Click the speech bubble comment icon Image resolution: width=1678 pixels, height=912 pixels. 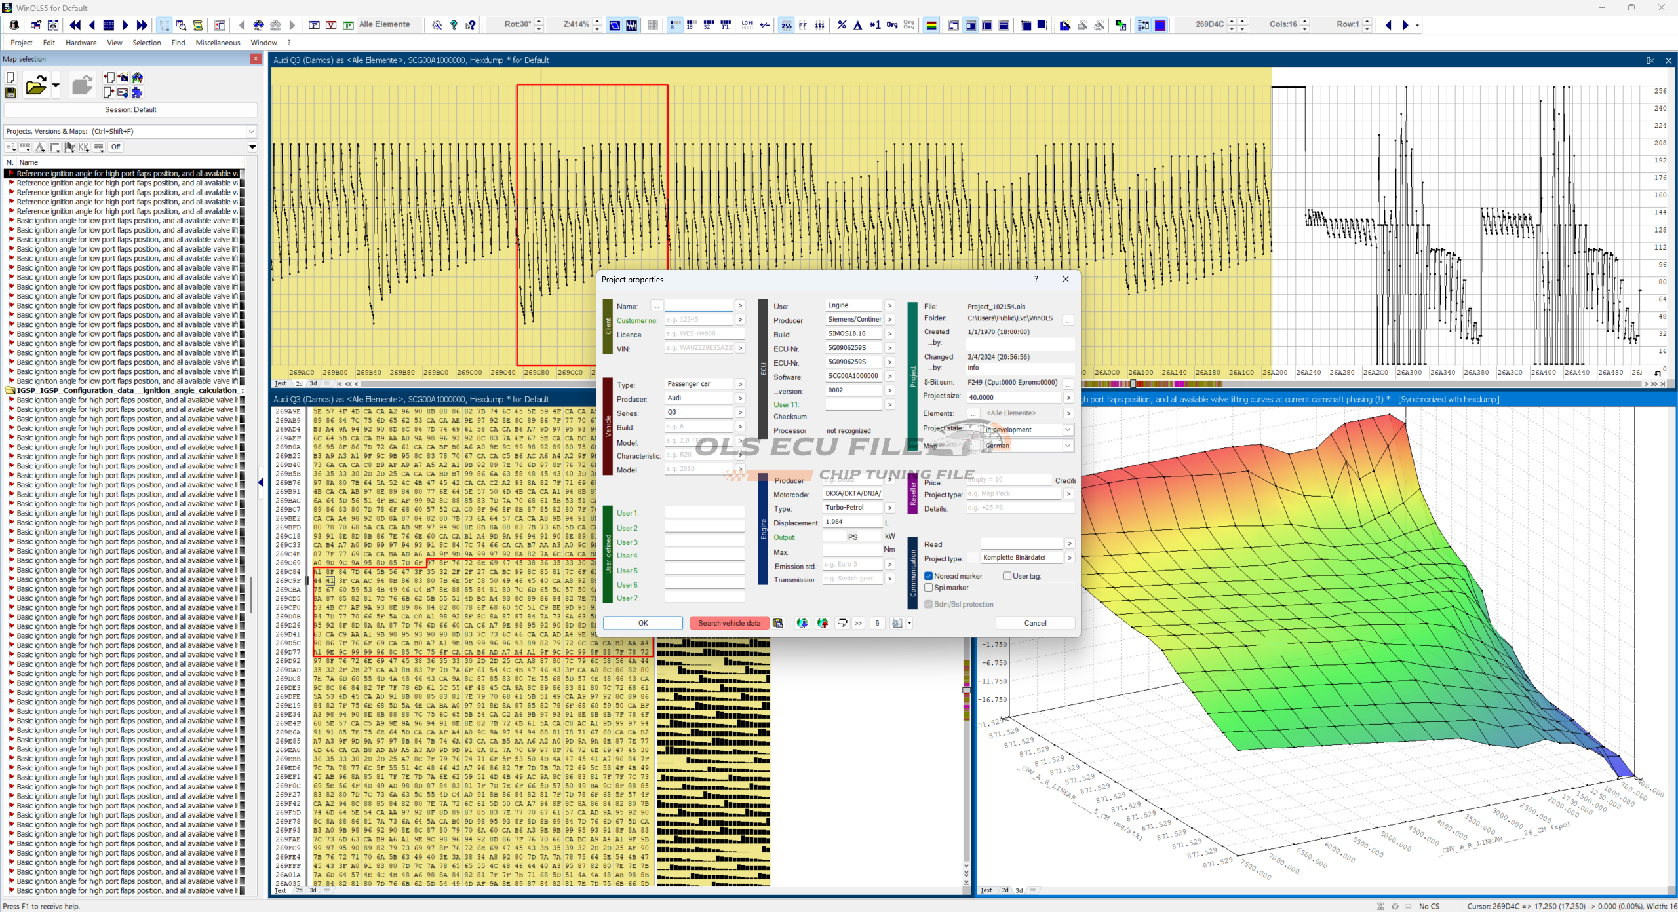click(x=842, y=623)
